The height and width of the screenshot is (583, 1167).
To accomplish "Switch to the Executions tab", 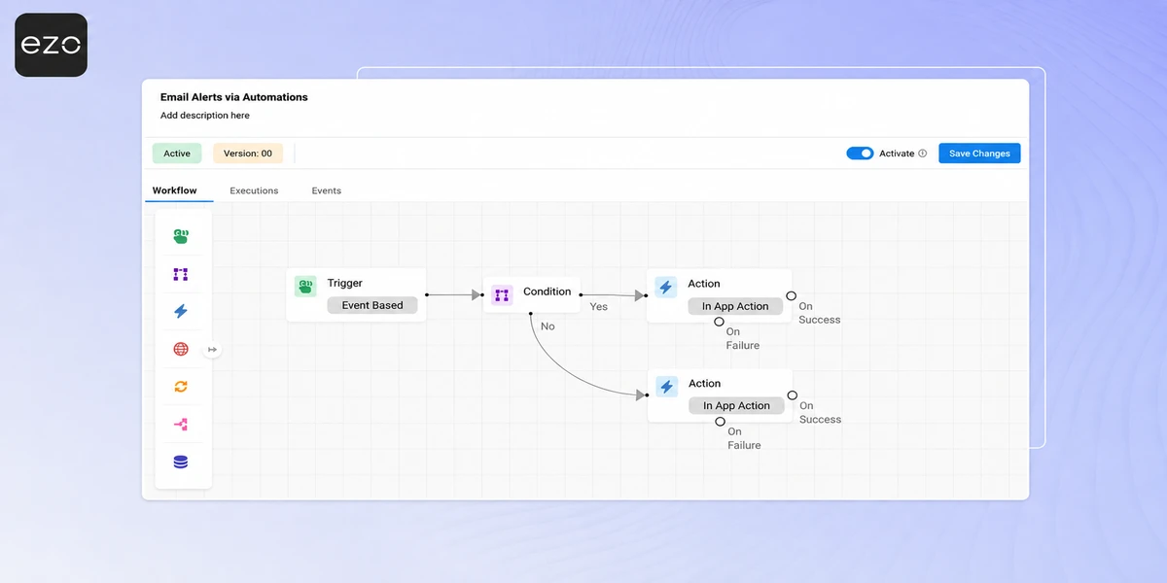I will (254, 190).
